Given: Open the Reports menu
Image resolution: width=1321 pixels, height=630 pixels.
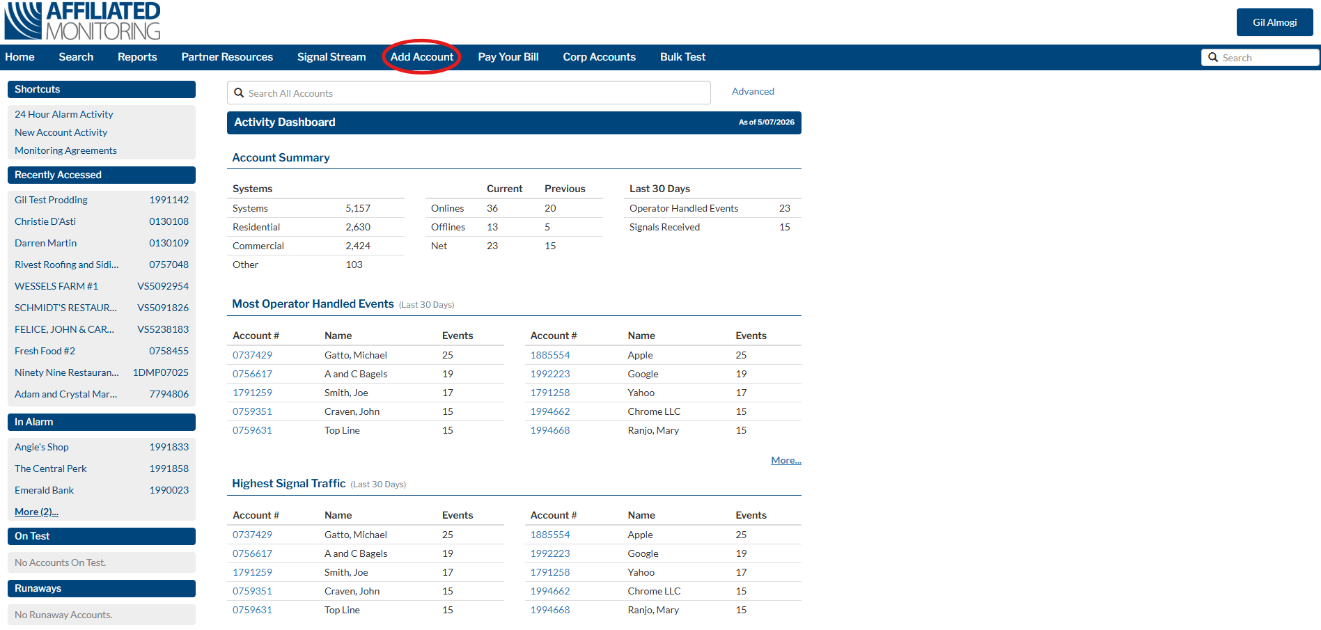Looking at the screenshot, I should pyautogui.click(x=137, y=57).
